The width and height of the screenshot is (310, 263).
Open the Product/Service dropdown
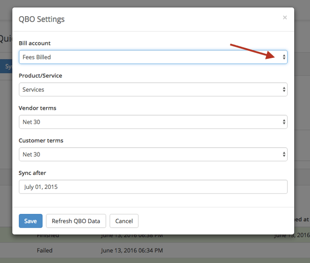coord(153,89)
